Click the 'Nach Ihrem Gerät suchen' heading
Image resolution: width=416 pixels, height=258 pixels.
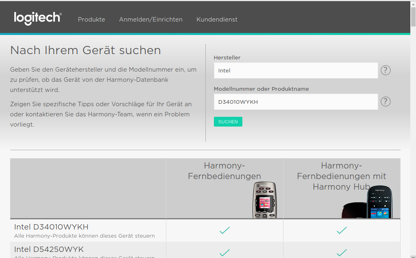pos(85,50)
